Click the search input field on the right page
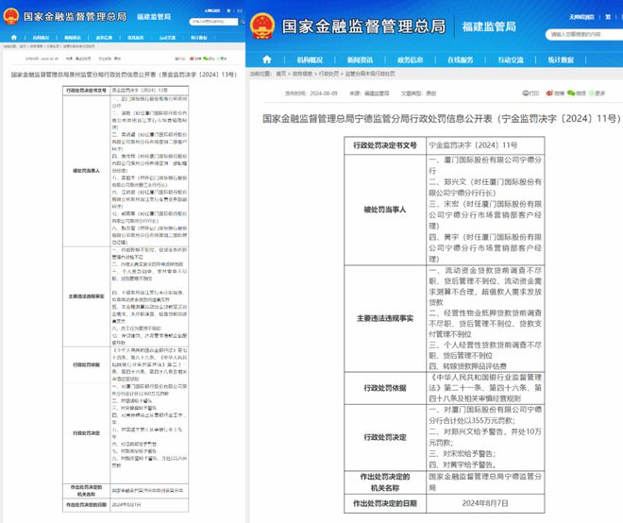Image resolution: width=623 pixels, height=523 pixels. pos(584,35)
